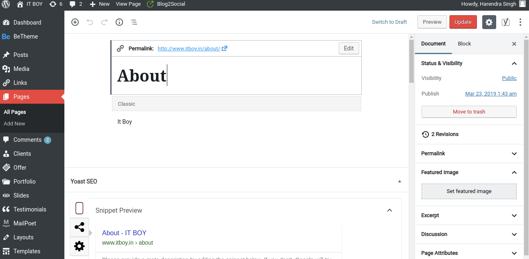
Task: Click the Move to trash button
Action: click(469, 111)
